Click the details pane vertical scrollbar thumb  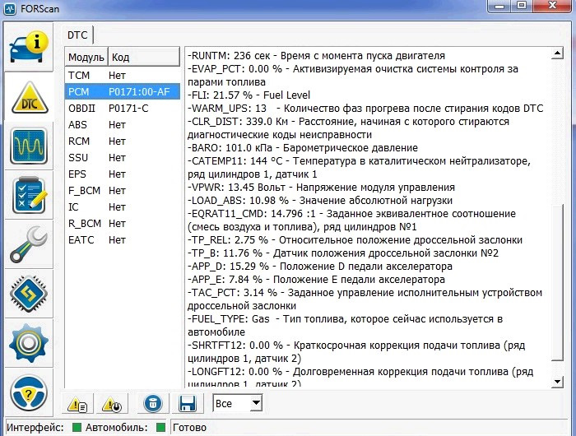click(557, 282)
